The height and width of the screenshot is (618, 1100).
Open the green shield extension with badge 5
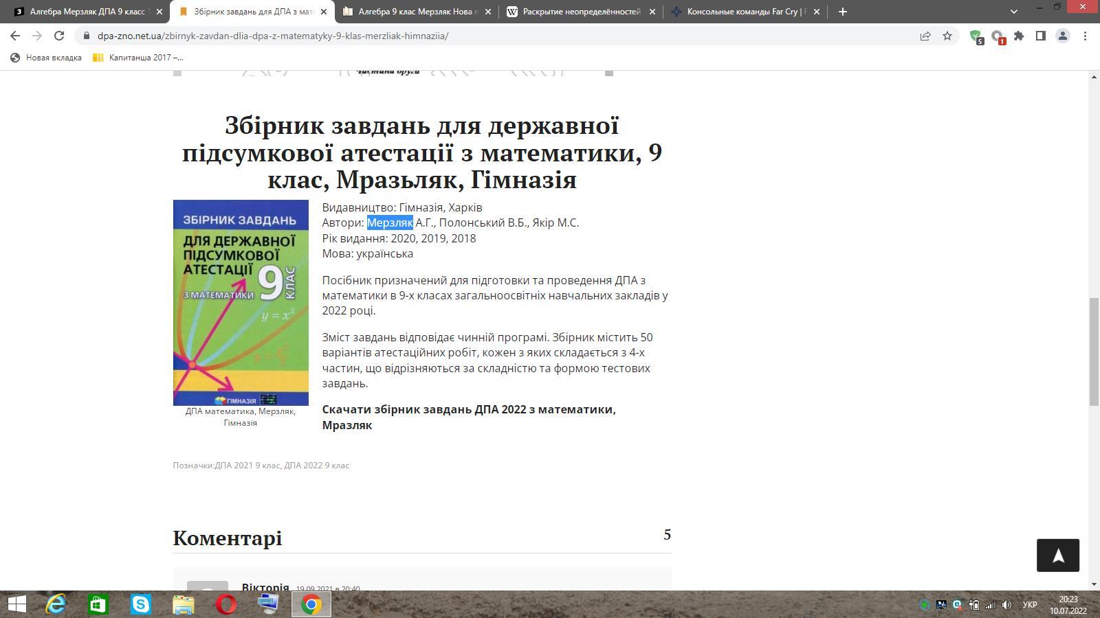(976, 36)
